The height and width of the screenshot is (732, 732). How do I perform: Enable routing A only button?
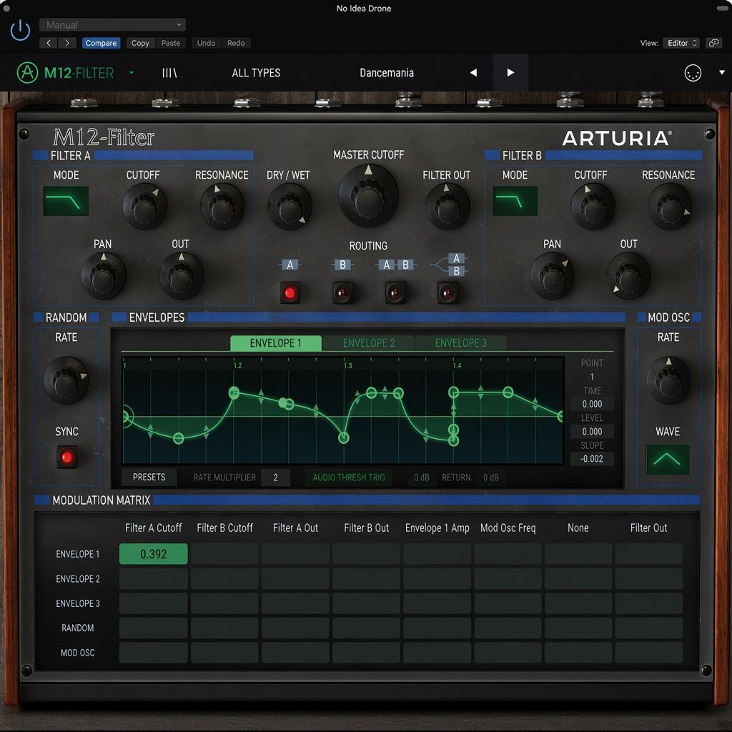point(290,292)
